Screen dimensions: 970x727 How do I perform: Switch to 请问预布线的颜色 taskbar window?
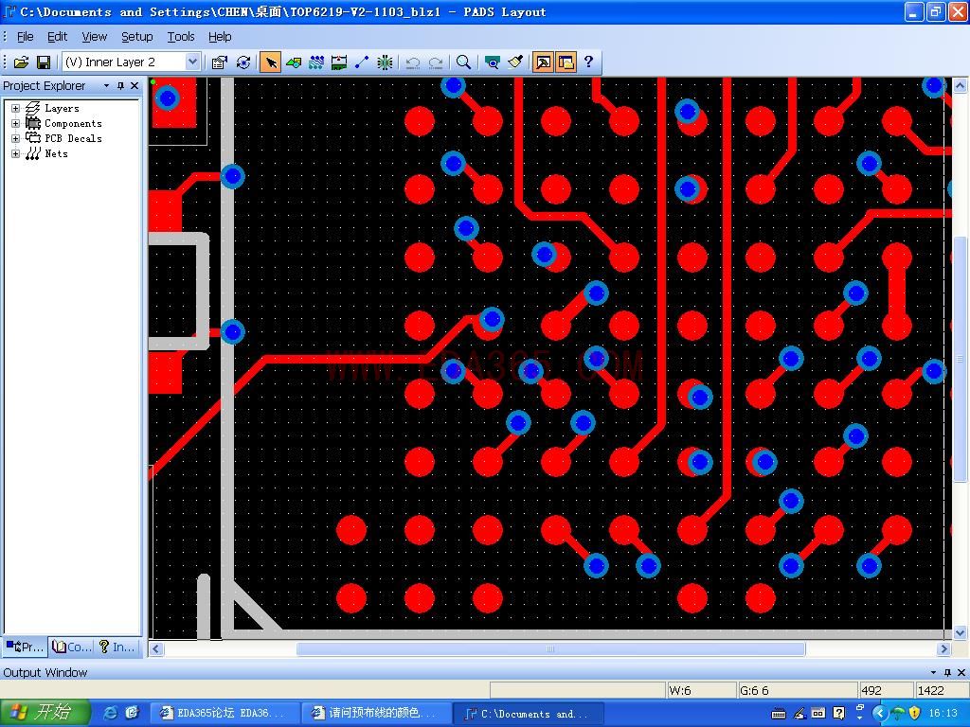coord(377,714)
